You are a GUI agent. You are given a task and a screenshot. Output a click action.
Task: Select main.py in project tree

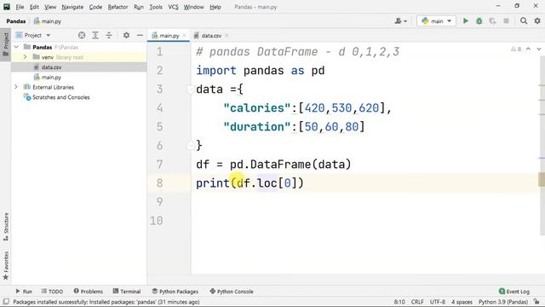[x=51, y=78]
